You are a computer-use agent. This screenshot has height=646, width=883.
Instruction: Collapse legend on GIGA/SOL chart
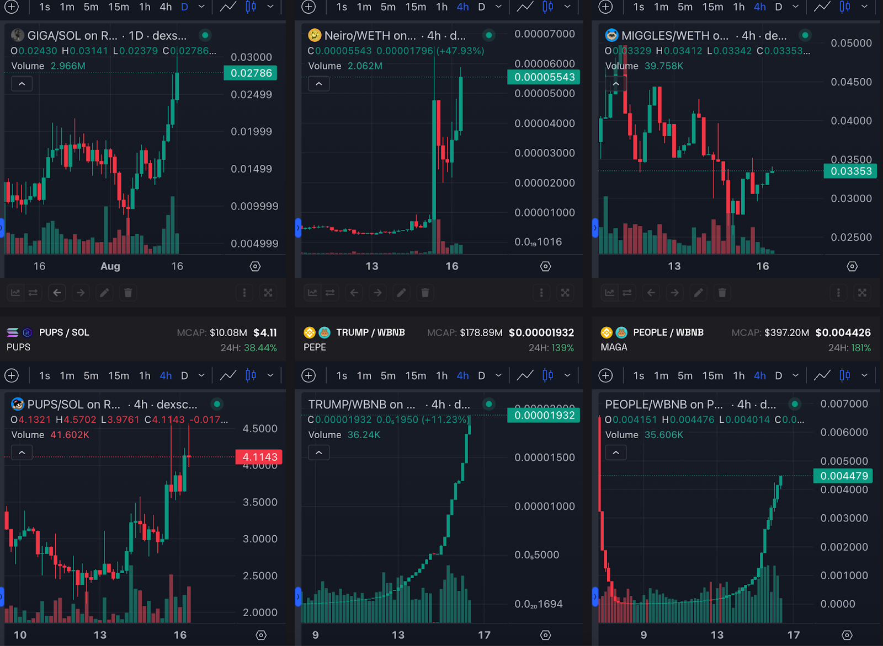pos(22,84)
